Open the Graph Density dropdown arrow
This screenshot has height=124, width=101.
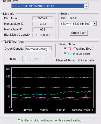click(x=50, y=49)
